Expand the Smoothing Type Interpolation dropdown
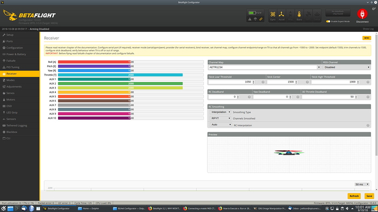This screenshot has width=378, height=212. [221, 112]
